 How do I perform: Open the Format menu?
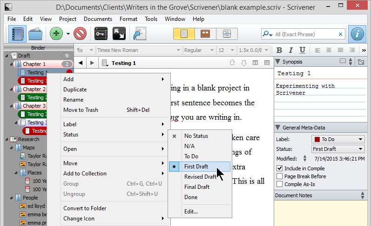pos(128,19)
